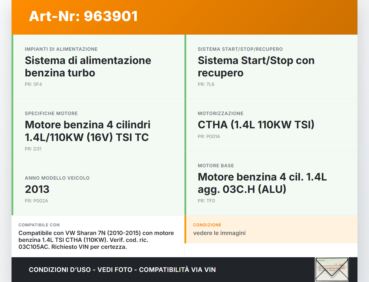Click the PR: 7L6 code
The image size is (369, 282).
pos(206,84)
